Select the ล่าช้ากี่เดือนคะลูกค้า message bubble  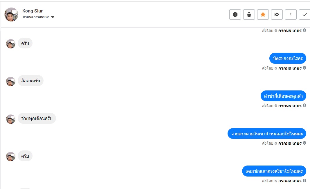click(x=283, y=96)
